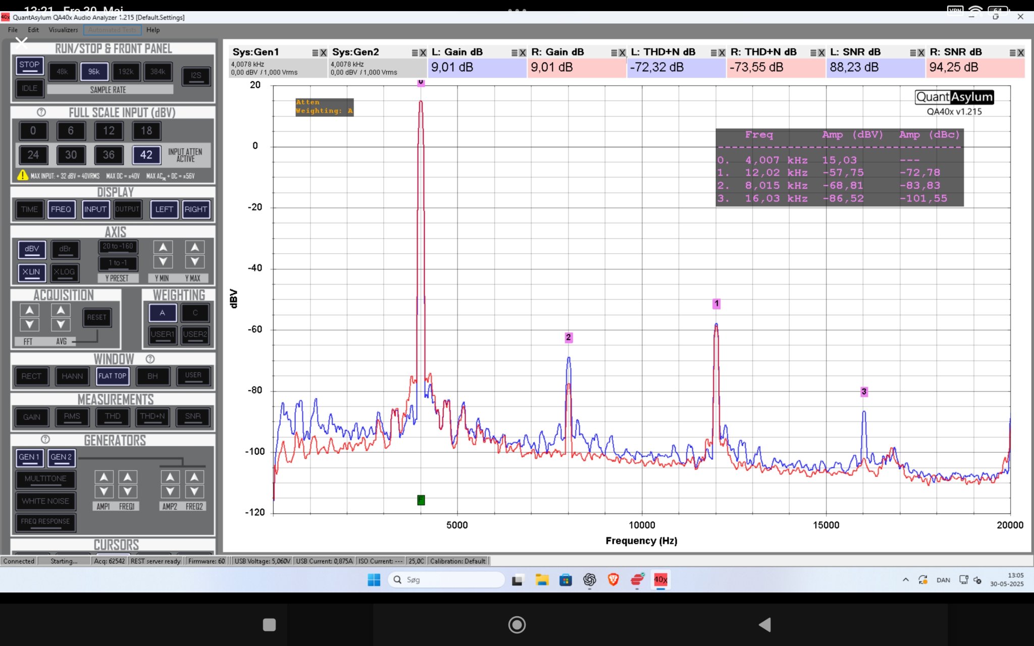Decrease Y MIN with down arrow
This screenshot has height=646, width=1034.
pyautogui.click(x=163, y=261)
